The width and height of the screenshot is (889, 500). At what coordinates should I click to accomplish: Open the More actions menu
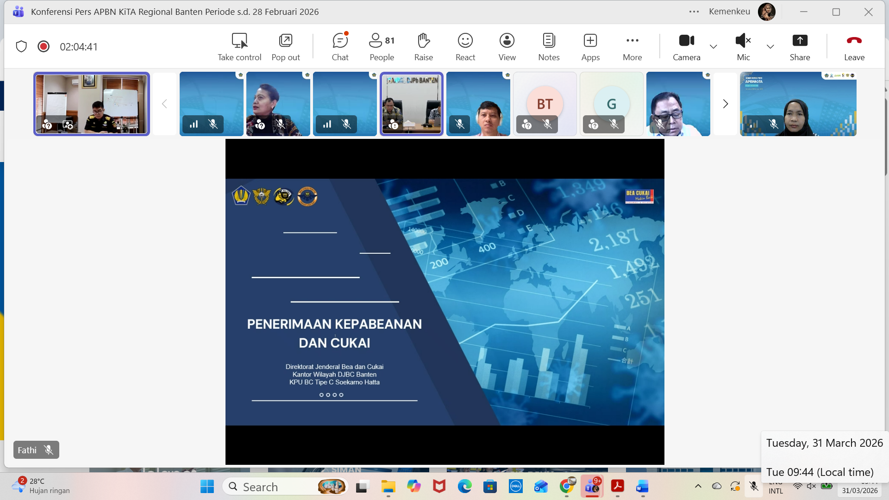tap(632, 46)
